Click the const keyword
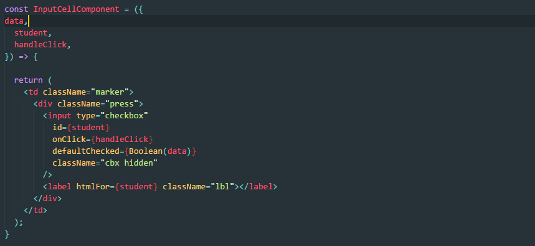This screenshot has width=535, height=246. 16,9
